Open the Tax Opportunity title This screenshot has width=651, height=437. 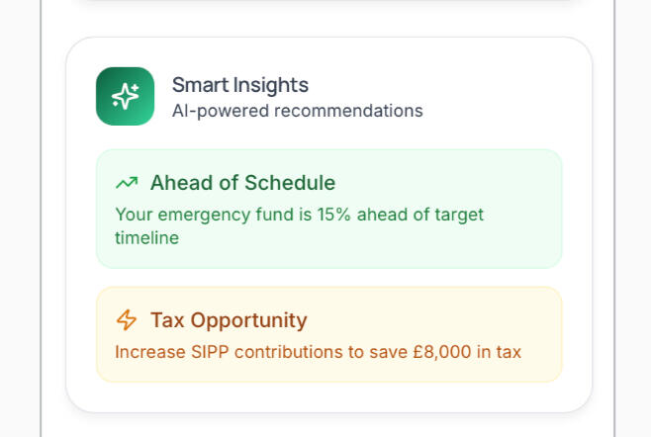pyautogui.click(x=229, y=320)
